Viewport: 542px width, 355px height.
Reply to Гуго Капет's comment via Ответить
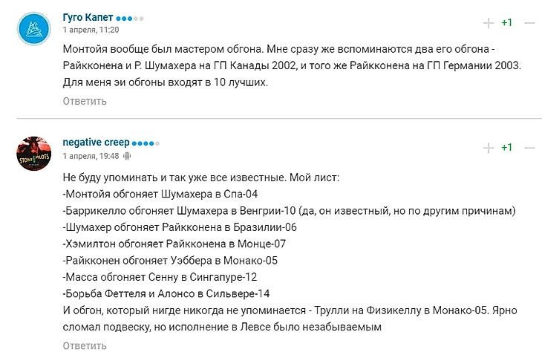point(85,101)
